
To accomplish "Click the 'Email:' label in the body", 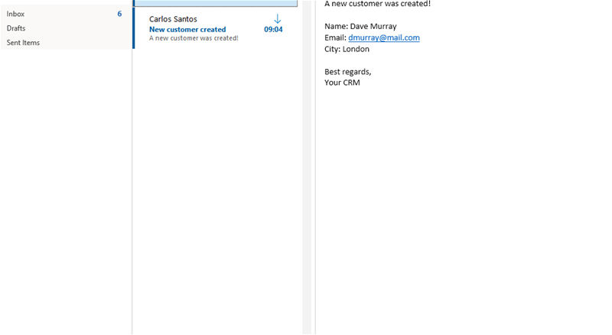I will 335,37.
